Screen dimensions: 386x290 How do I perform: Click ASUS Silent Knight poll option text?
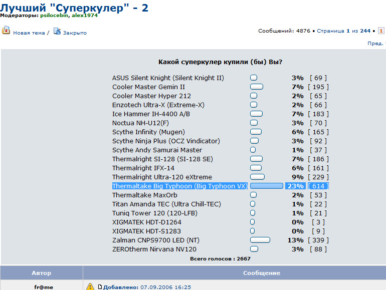[168, 78]
